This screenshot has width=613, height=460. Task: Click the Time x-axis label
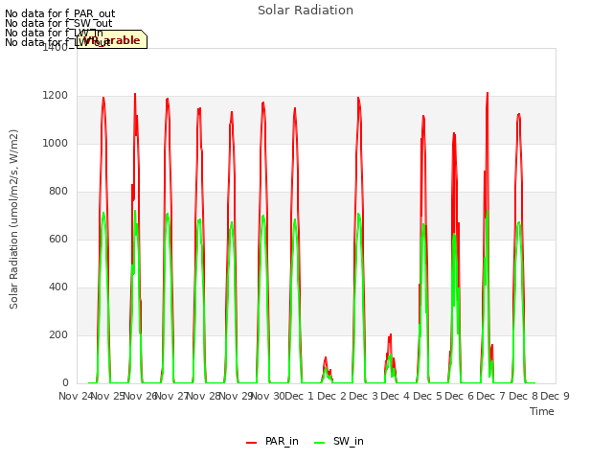tap(541, 411)
